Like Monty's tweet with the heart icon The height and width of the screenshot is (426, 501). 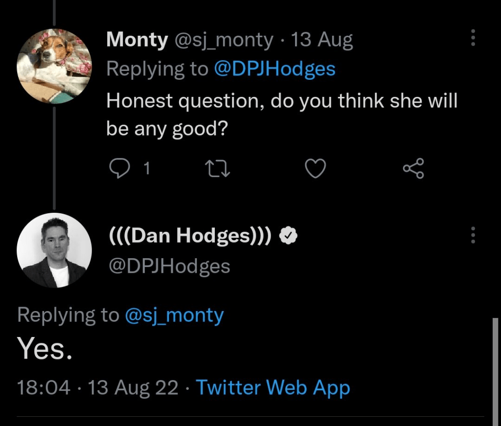[x=316, y=169]
